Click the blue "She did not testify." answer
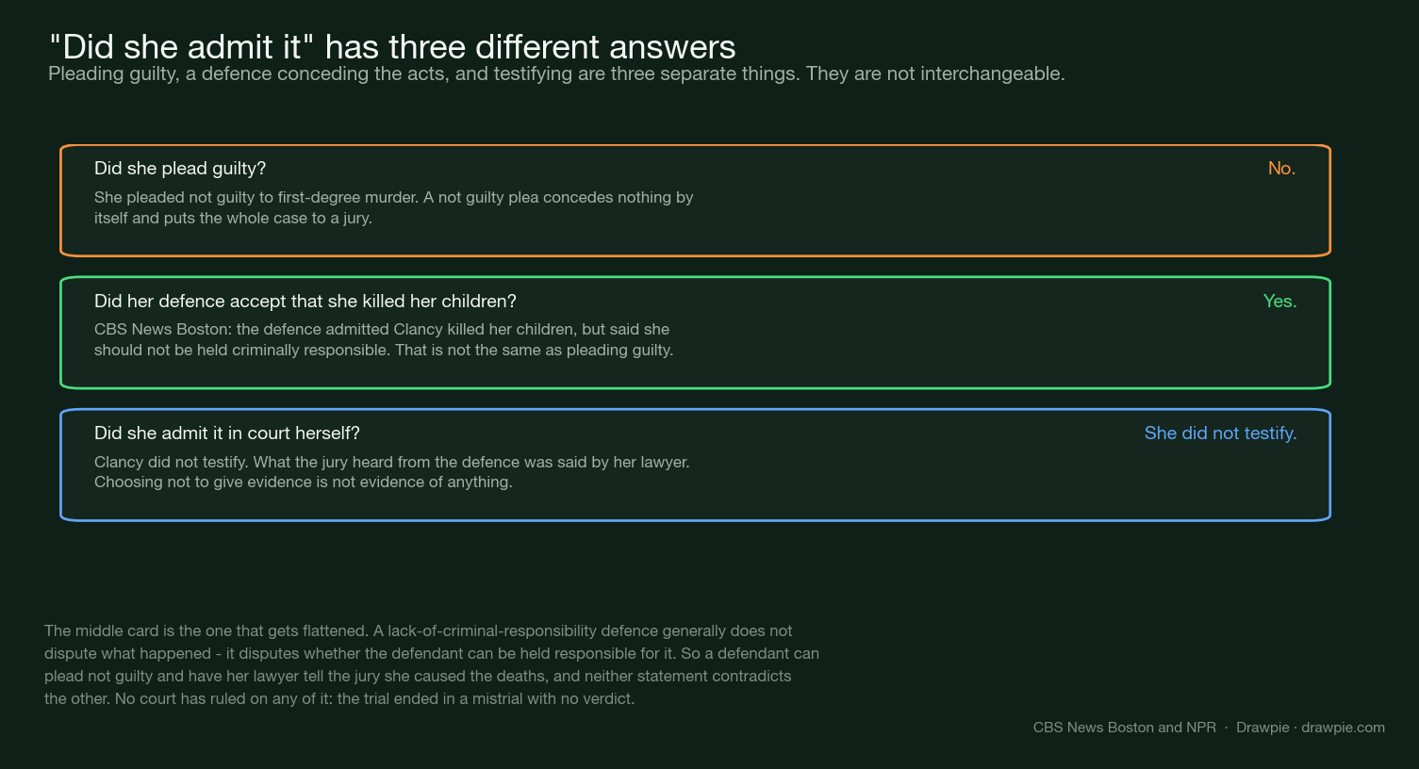 coord(1220,434)
